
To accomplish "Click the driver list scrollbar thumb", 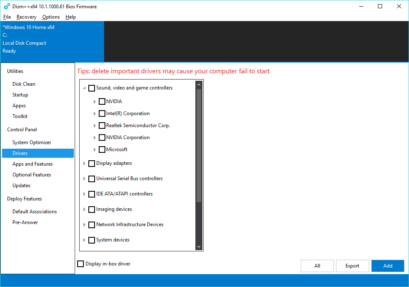I will coord(199,146).
